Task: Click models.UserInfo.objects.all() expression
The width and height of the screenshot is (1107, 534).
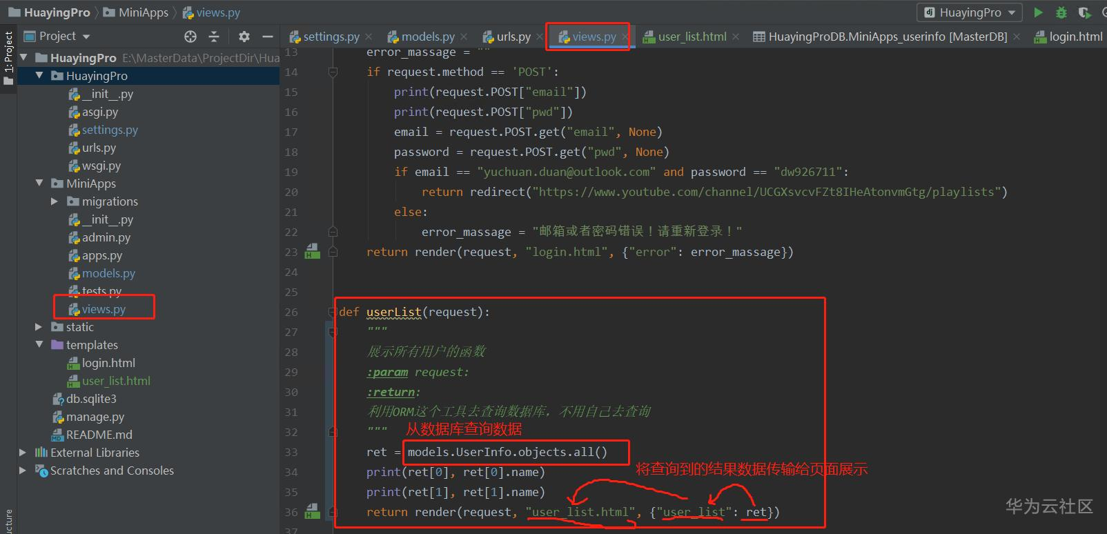Action: (x=507, y=452)
